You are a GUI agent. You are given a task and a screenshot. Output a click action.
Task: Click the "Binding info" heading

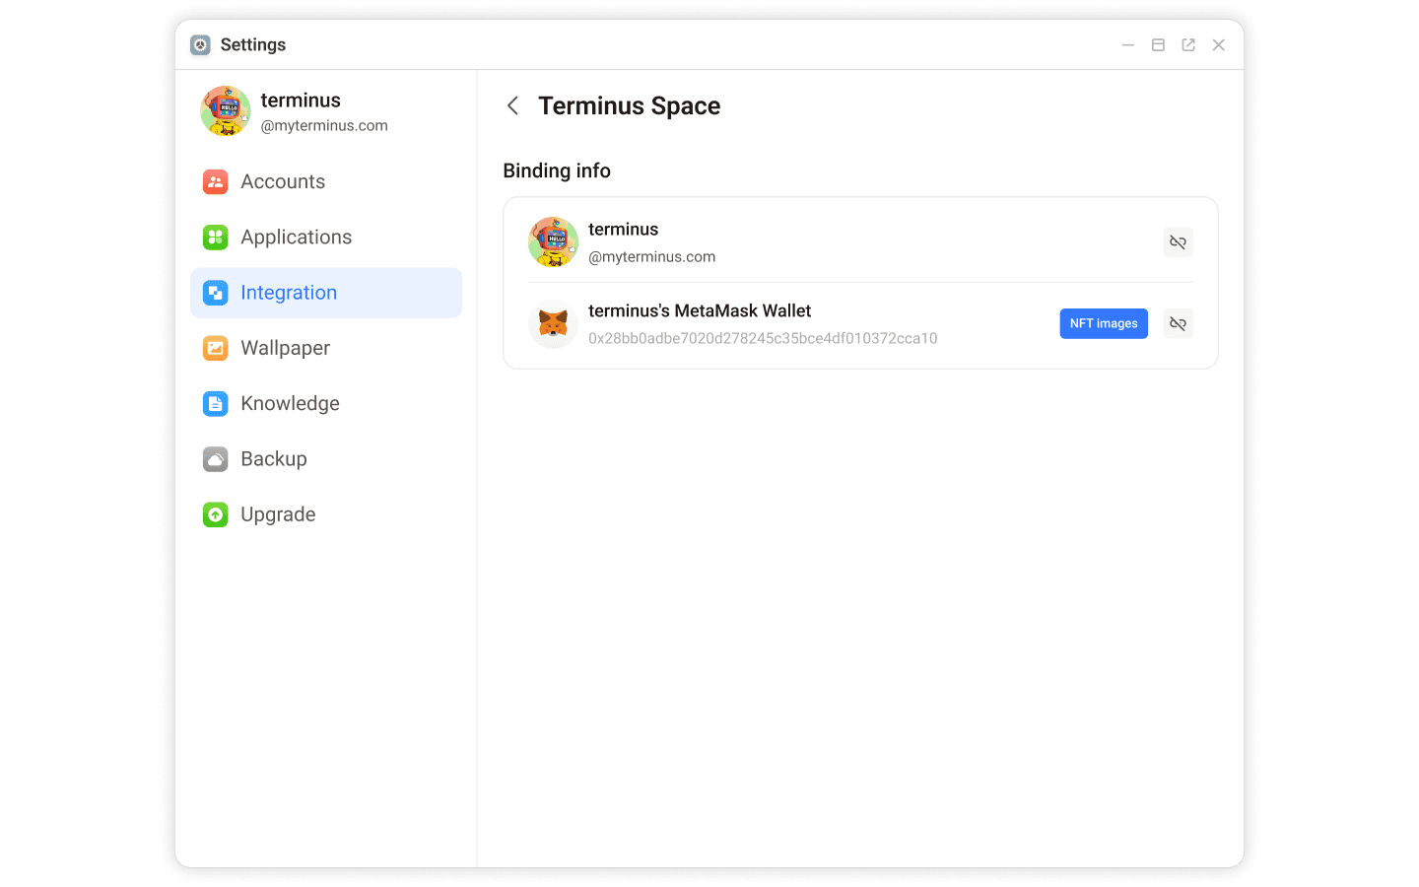click(557, 171)
